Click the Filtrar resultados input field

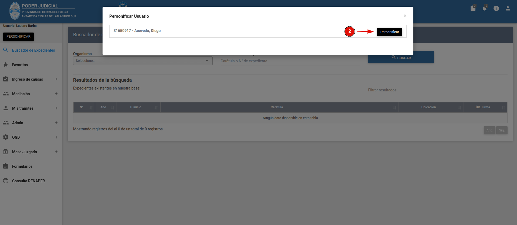[x=438, y=90]
